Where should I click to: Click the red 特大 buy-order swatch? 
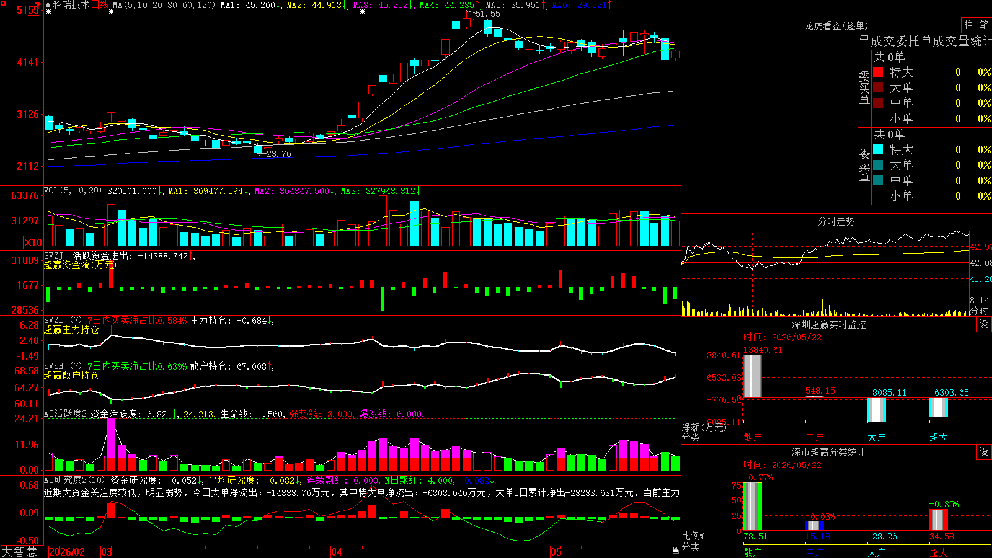878,72
